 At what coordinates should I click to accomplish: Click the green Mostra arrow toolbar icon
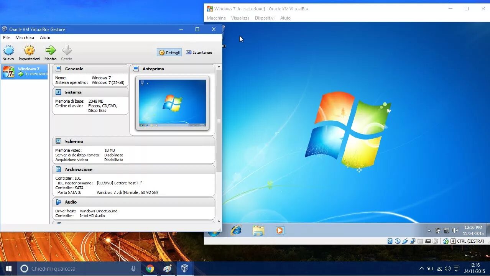(x=50, y=50)
